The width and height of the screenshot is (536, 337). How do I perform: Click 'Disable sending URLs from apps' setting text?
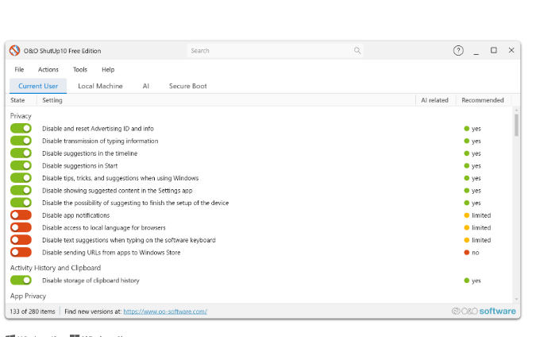(x=111, y=253)
